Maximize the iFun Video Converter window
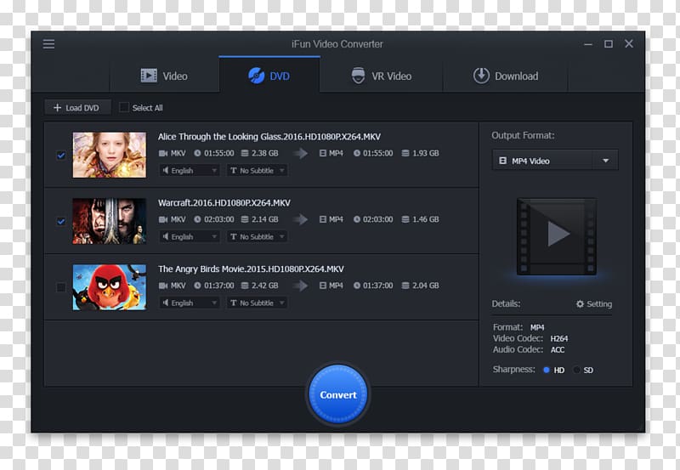 pos(609,44)
